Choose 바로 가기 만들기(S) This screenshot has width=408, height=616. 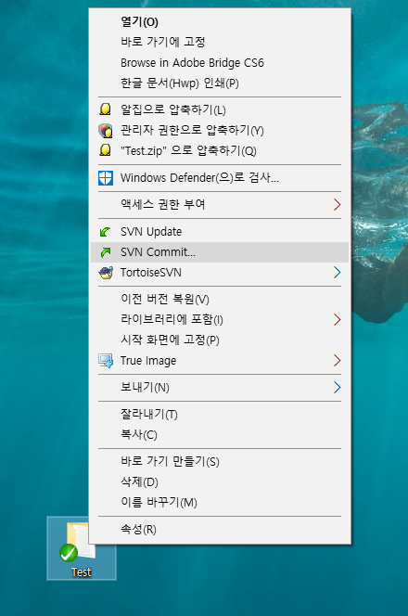[220, 461]
